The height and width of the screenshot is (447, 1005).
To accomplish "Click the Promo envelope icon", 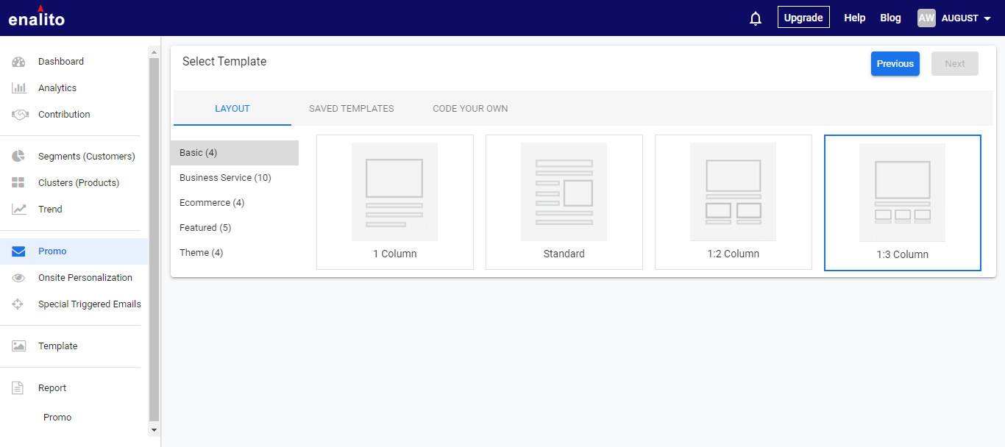I will (x=19, y=251).
